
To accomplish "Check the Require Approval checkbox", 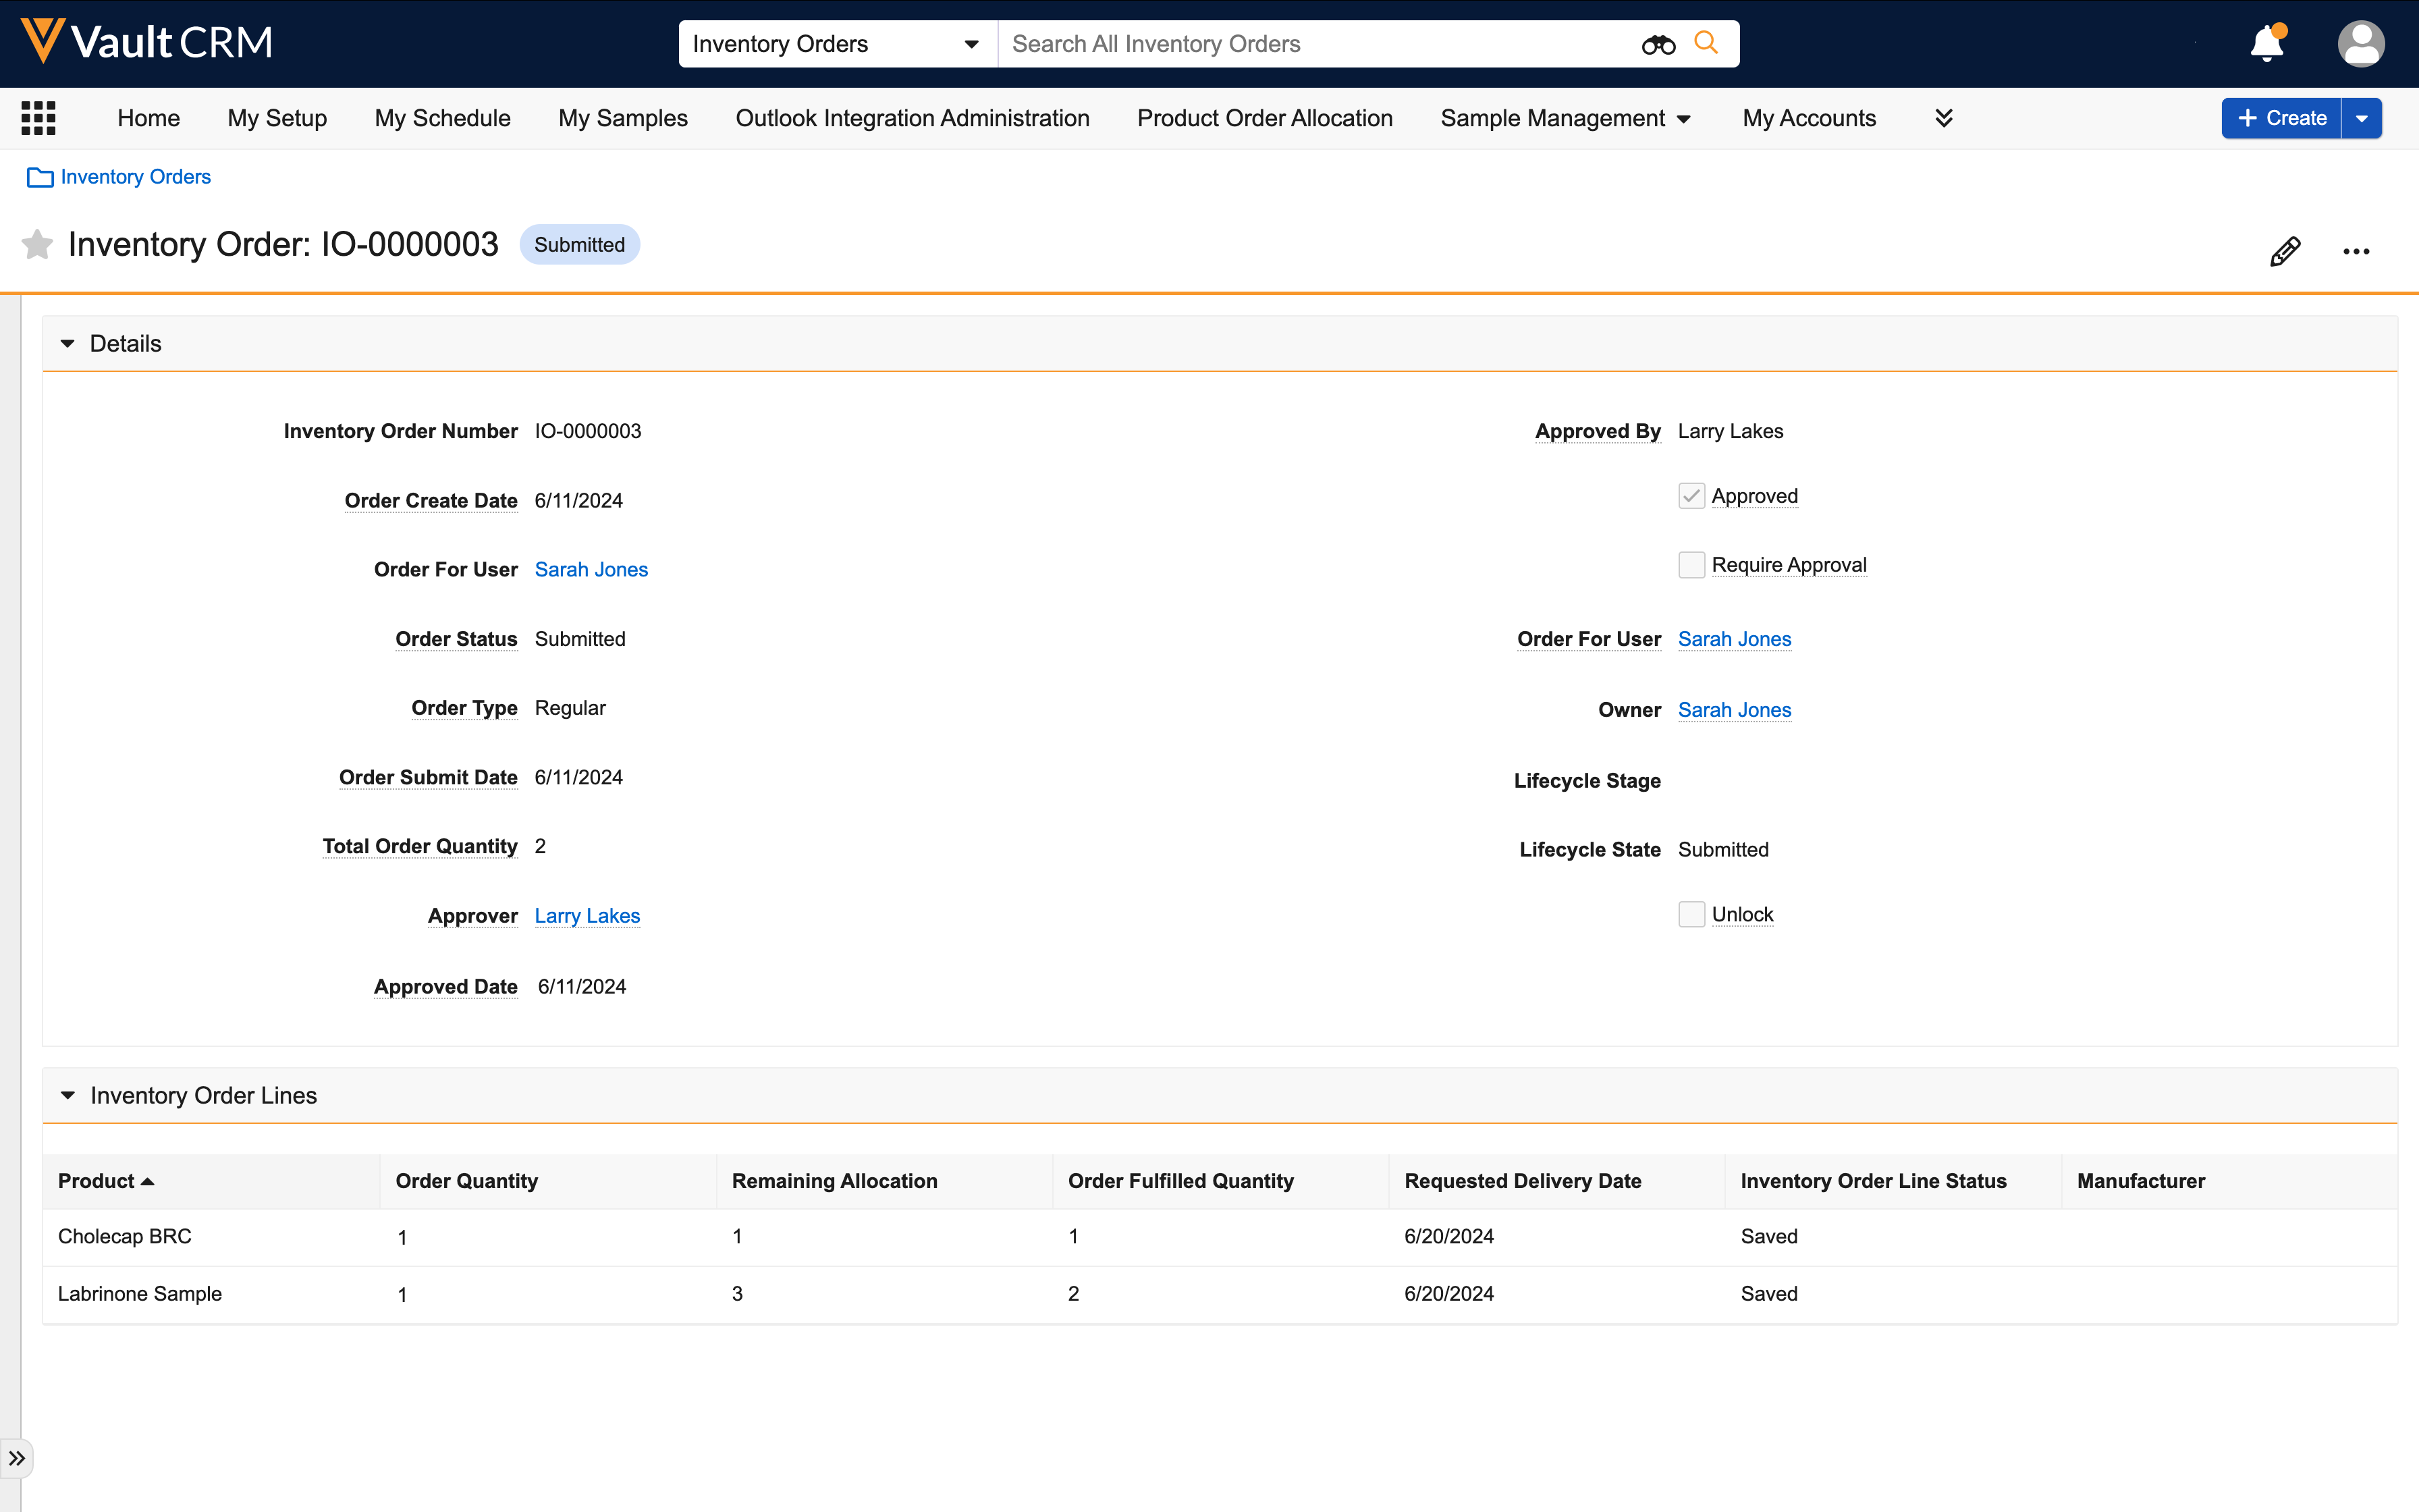I will (x=1691, y=565).
